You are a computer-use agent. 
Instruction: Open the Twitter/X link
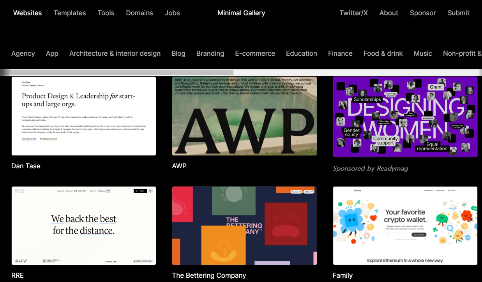pos(353,13)
